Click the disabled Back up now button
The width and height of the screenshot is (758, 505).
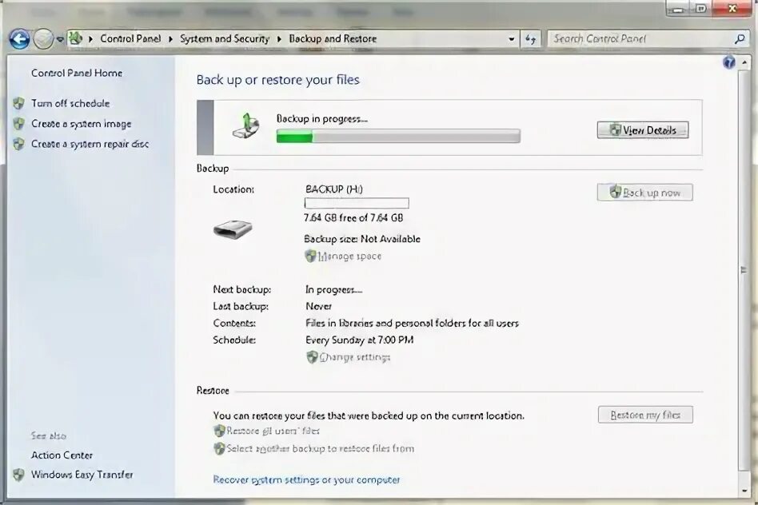645,193
